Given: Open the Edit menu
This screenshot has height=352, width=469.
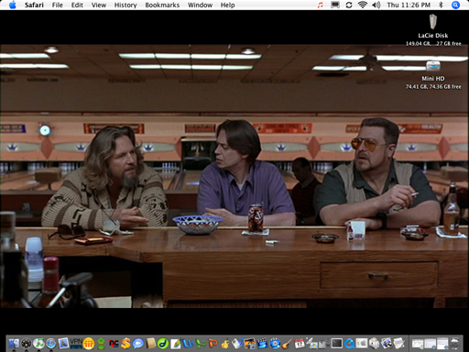Looking at the screenshot, I should (77, 5).
